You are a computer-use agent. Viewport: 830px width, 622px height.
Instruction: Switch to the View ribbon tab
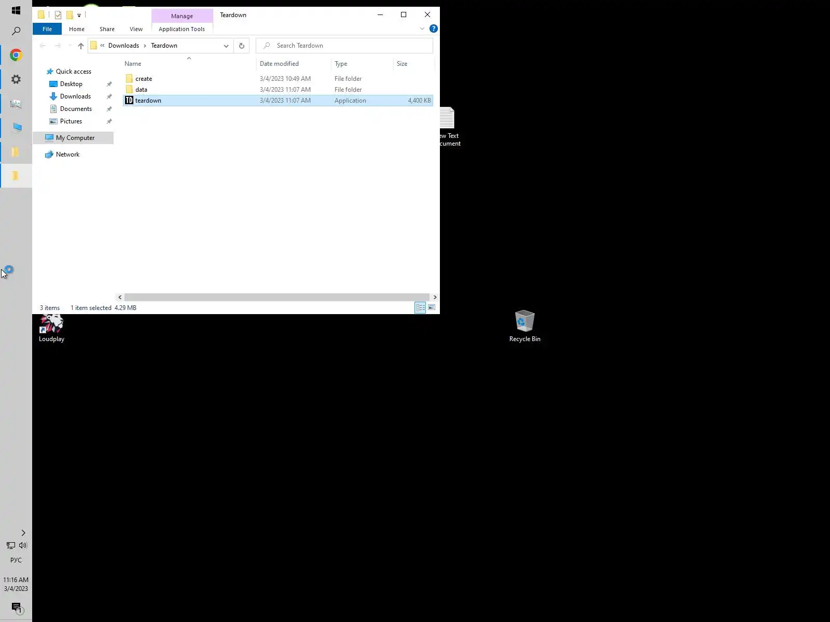click(136, 29)
